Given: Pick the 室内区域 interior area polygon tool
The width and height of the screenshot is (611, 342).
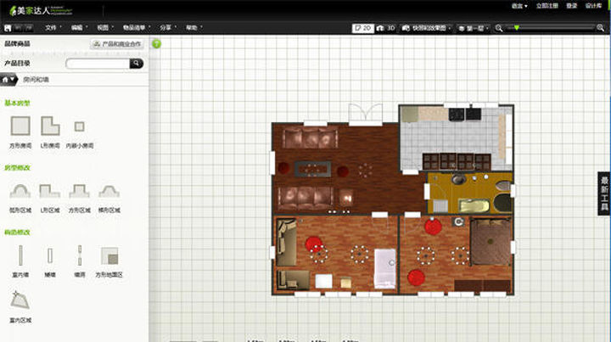Looking at the screenshot, I should [x=20, y=300].
